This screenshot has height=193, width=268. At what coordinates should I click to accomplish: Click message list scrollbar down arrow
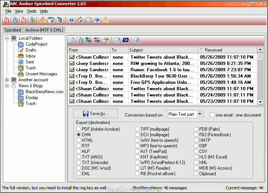pyautogui.click(x=260, y=102)
